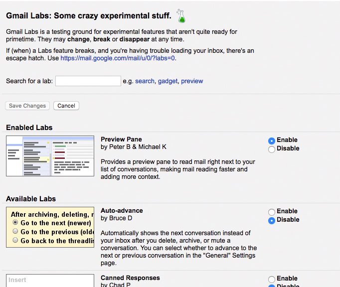
Task: Focus the Search for a lab field
Action: coord(88,81)
